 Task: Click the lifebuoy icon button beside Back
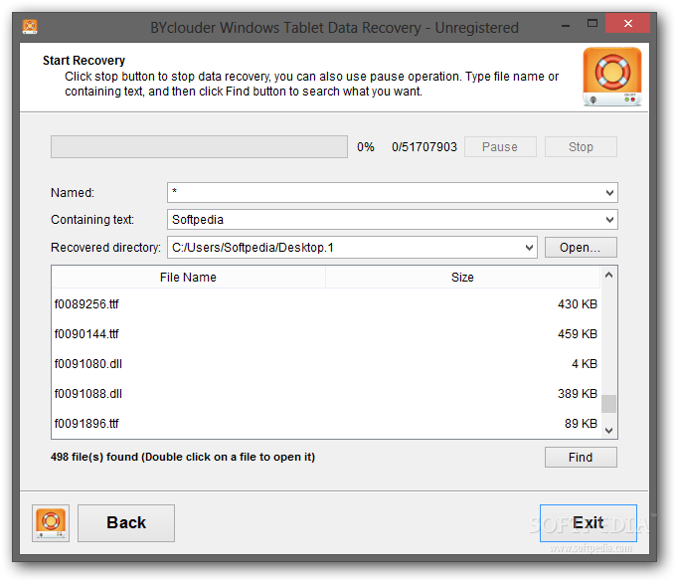(51, 523)
